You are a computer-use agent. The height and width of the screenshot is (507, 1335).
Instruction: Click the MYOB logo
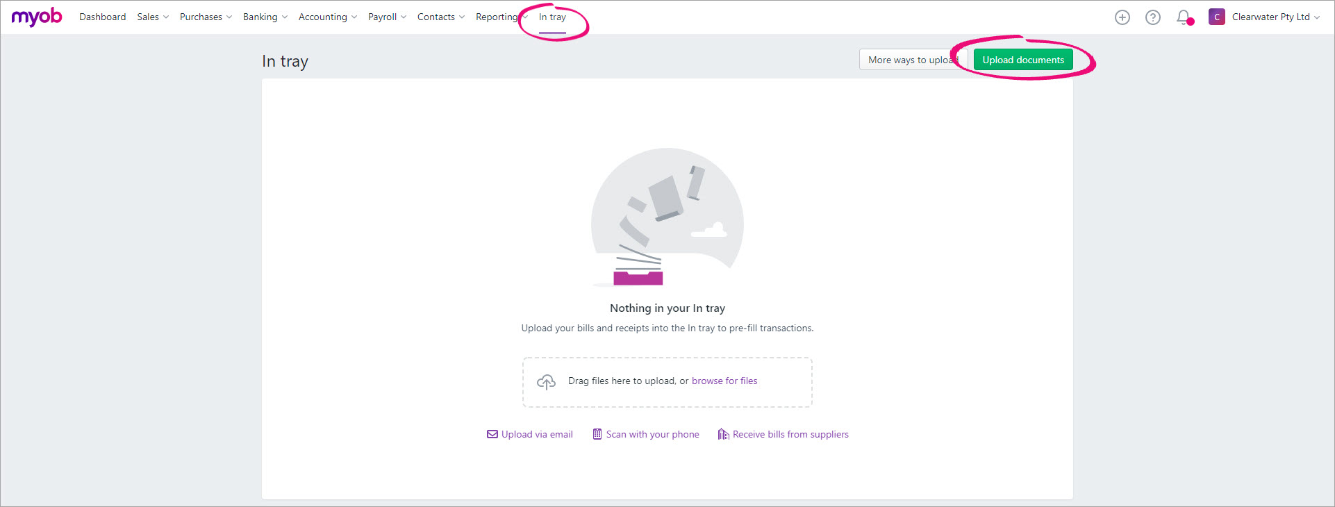pyautogui.click(x=37, y=17)
